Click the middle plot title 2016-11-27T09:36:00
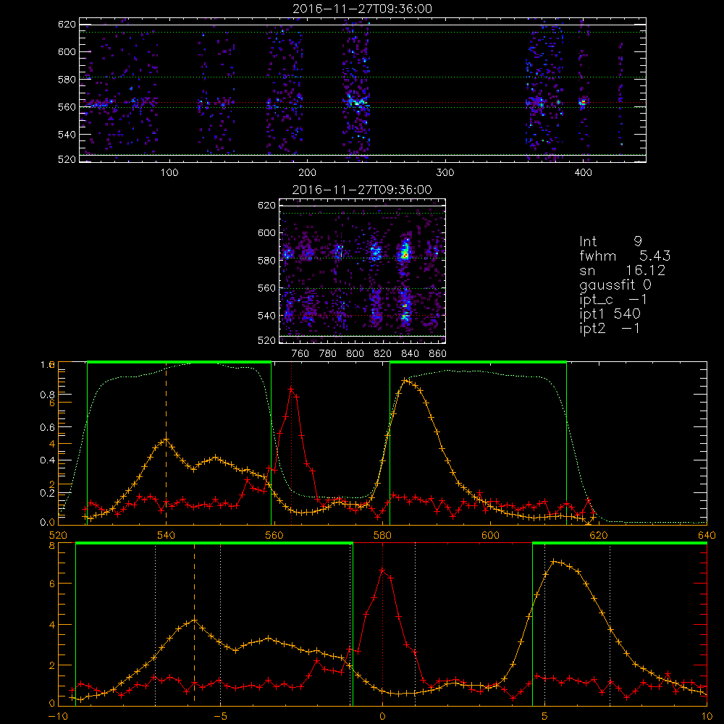724x724 pixels. pyautogui.click(x=363, y=190)
